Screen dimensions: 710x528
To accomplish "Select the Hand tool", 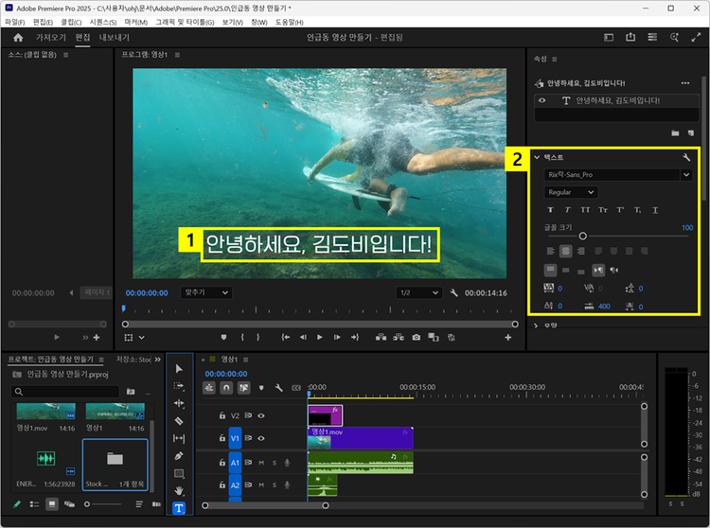I will point(179,490).
